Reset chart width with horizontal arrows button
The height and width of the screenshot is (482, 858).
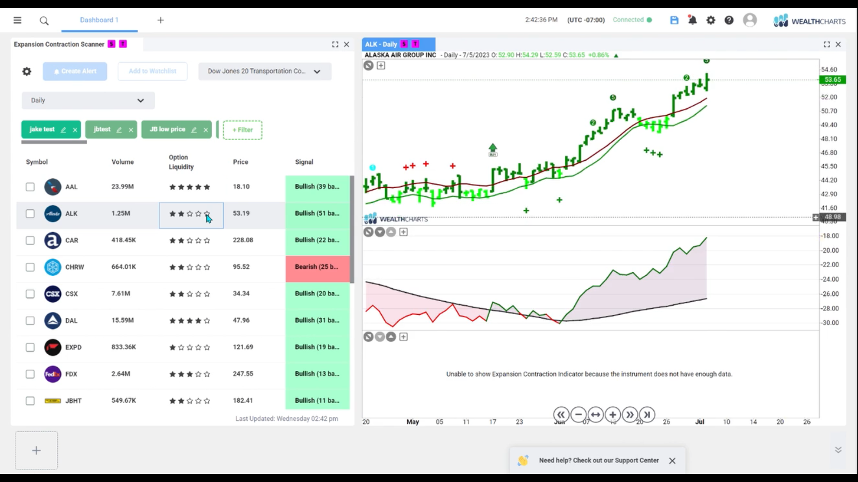point(596,415)
